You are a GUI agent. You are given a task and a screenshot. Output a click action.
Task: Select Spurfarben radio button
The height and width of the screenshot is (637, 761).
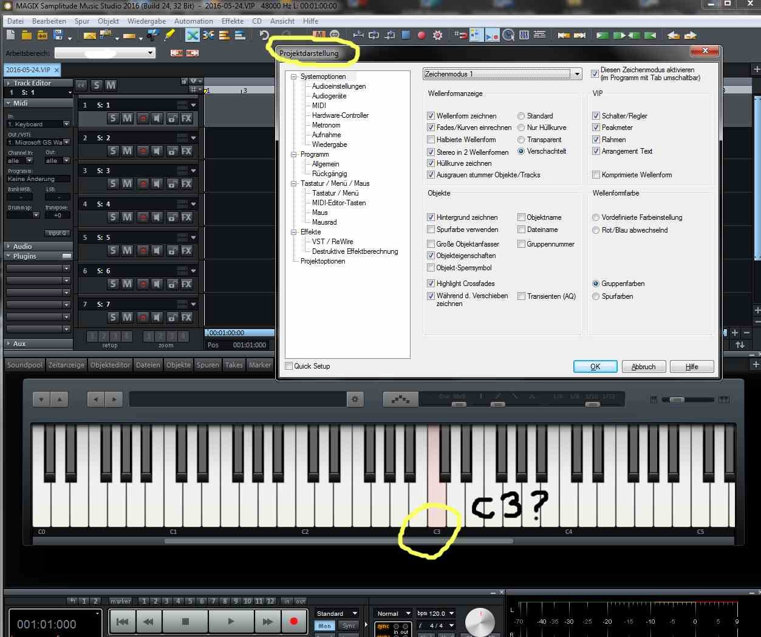(596, 296)
